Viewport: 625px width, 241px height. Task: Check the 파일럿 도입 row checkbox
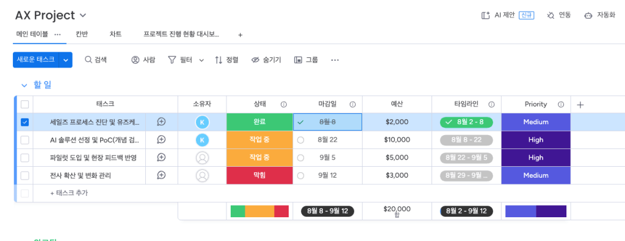click(24, 158)
